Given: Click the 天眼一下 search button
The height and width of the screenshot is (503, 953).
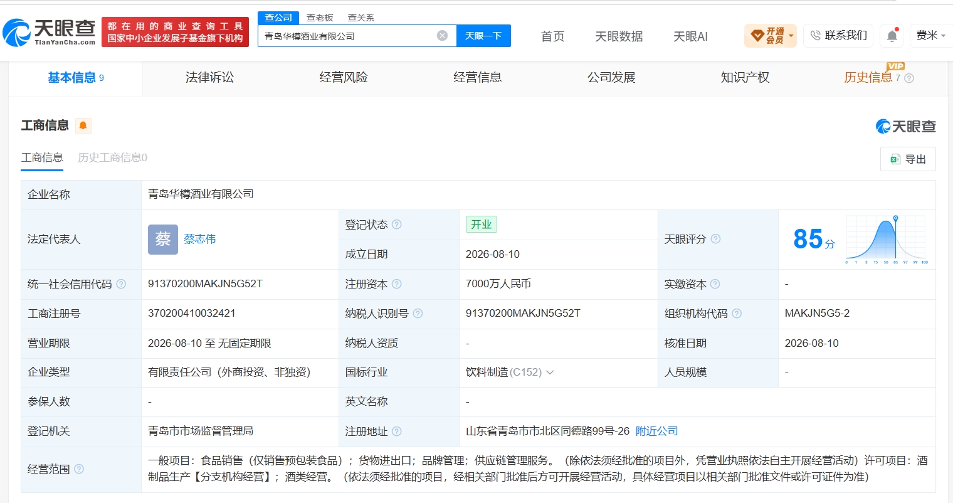Looking at the screenshot, I should [483, 36].
